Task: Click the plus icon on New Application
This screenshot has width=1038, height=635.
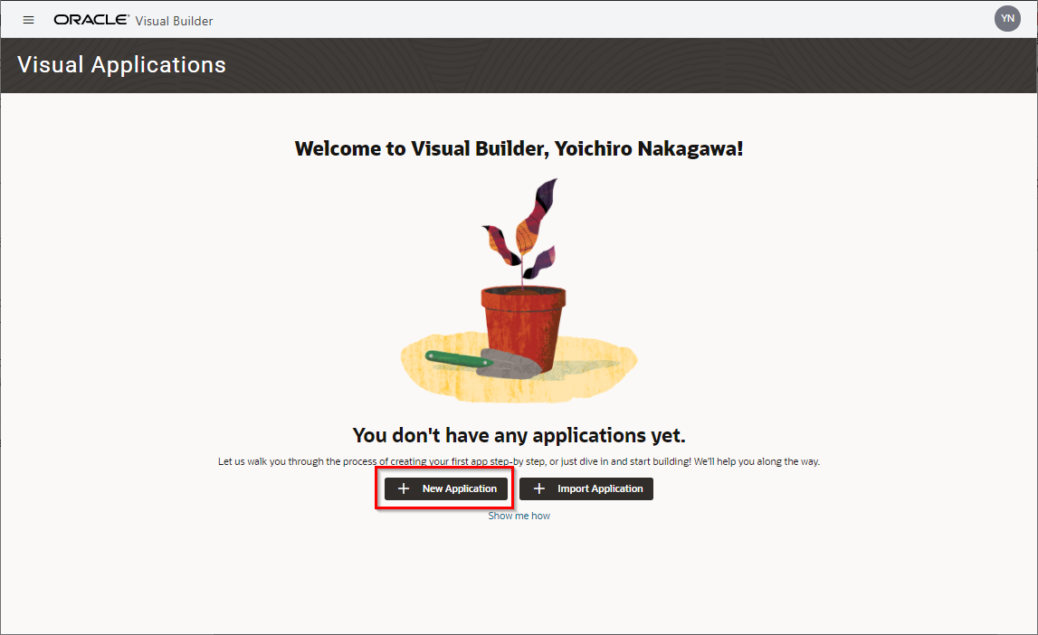Action: pyautogui.click(x=404, y=489)
